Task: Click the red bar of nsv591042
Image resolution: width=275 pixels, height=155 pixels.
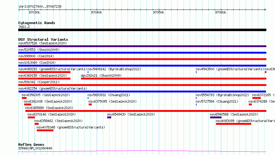Action: coord(142,85)
